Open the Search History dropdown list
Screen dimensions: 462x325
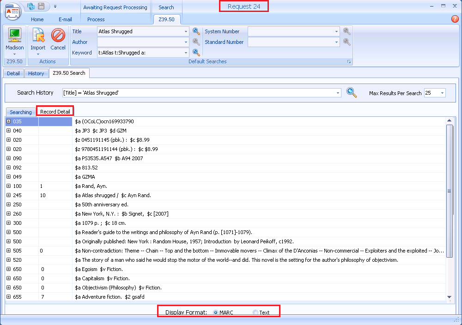[337, 92]
